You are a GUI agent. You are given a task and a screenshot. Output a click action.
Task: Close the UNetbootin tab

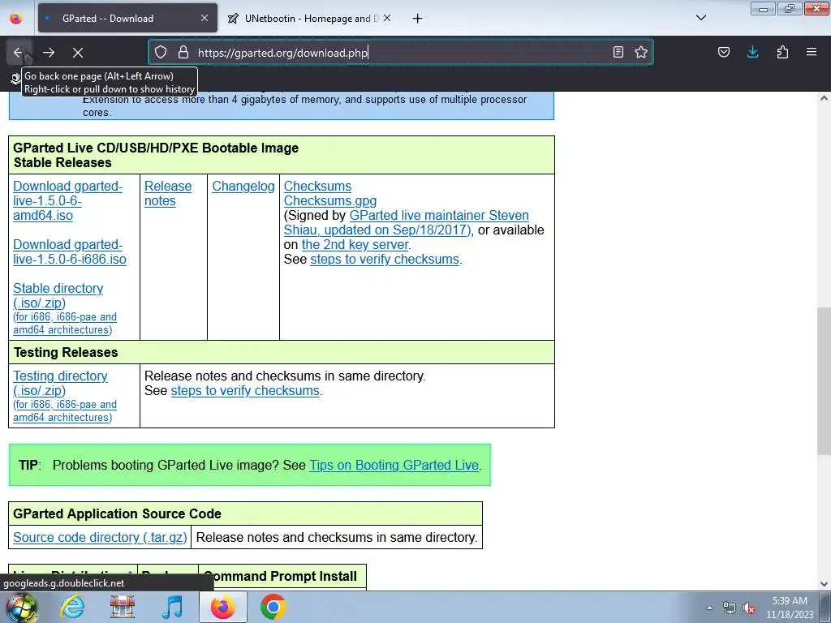[387, 18]
